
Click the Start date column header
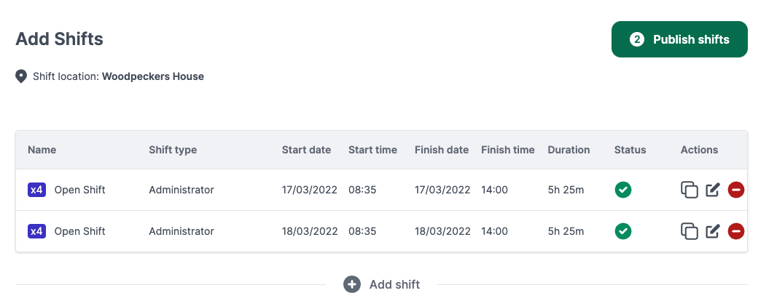(306, 150)
